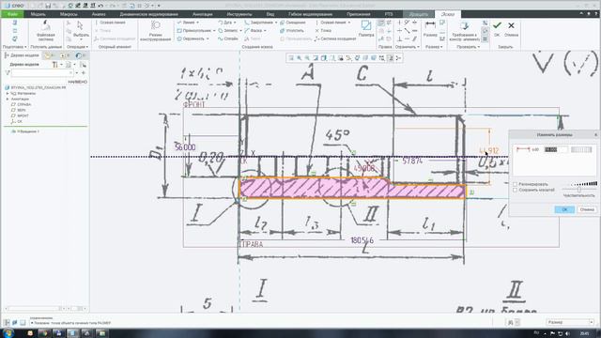
Task: Click the Файловая система button
Action: click(x=46, y=31)
